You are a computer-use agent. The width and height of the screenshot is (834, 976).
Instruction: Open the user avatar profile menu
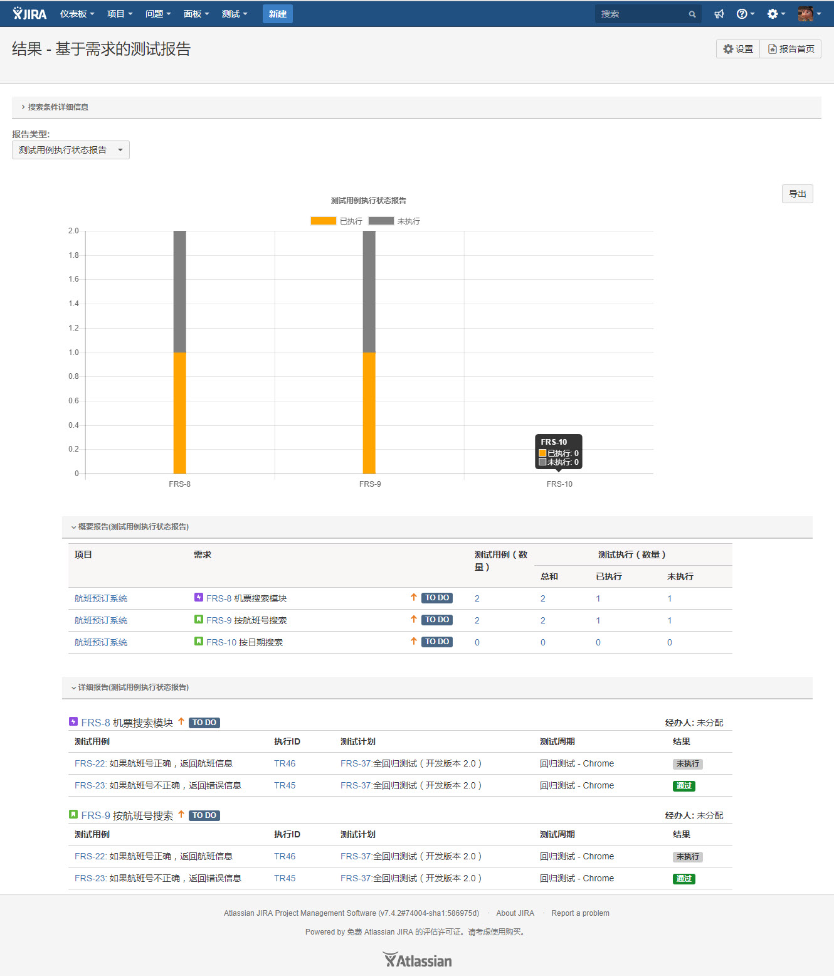click(x=810, y=14)
